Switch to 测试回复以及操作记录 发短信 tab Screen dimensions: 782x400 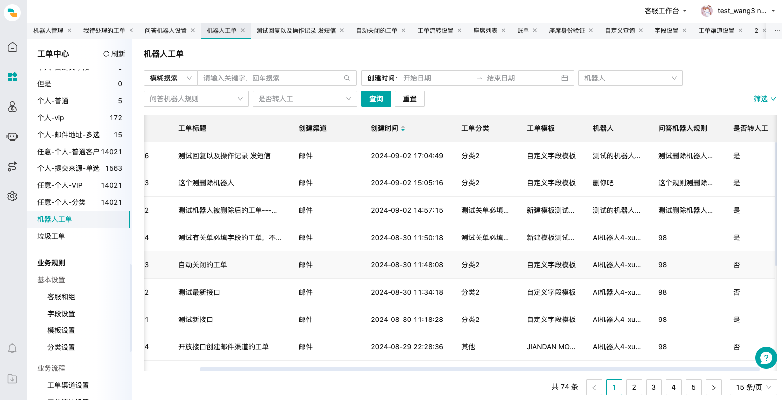[296, 31]
